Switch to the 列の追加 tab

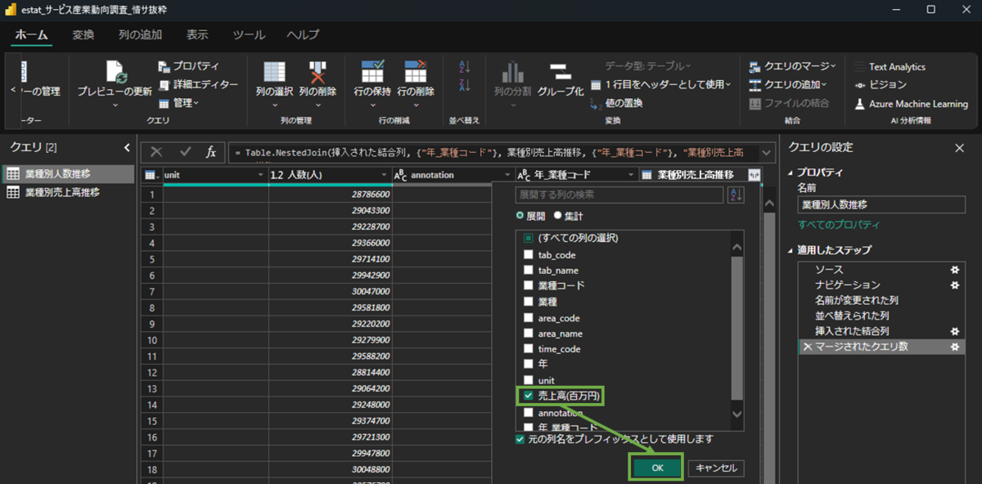(140, 34)
